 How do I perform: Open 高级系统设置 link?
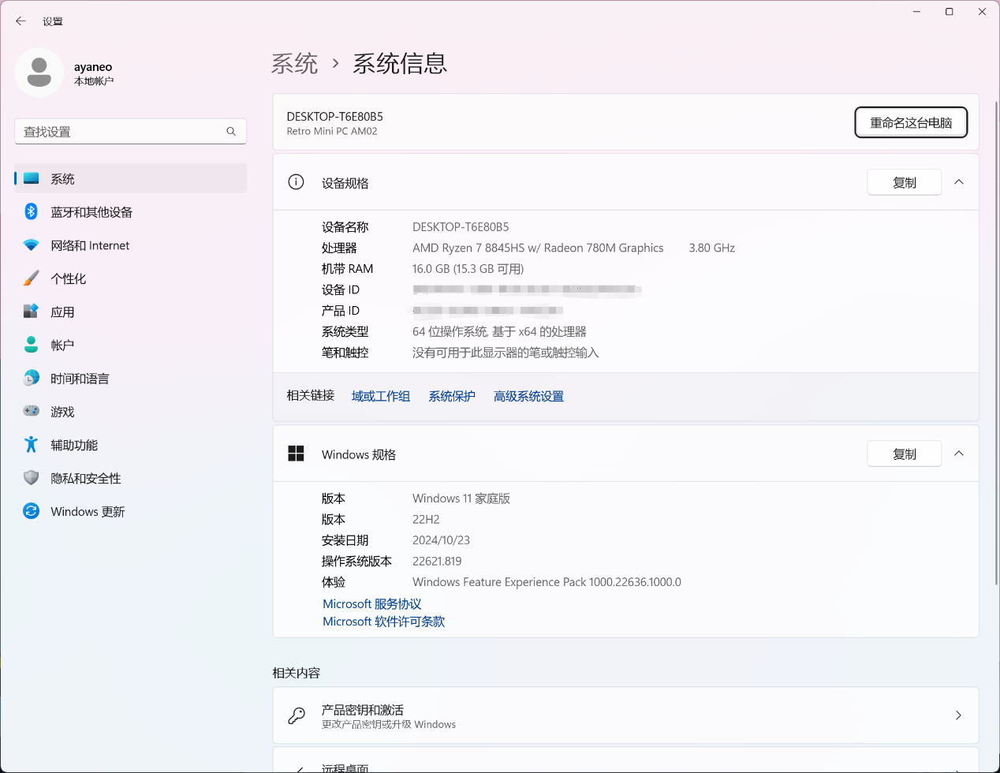coord(528,396)
